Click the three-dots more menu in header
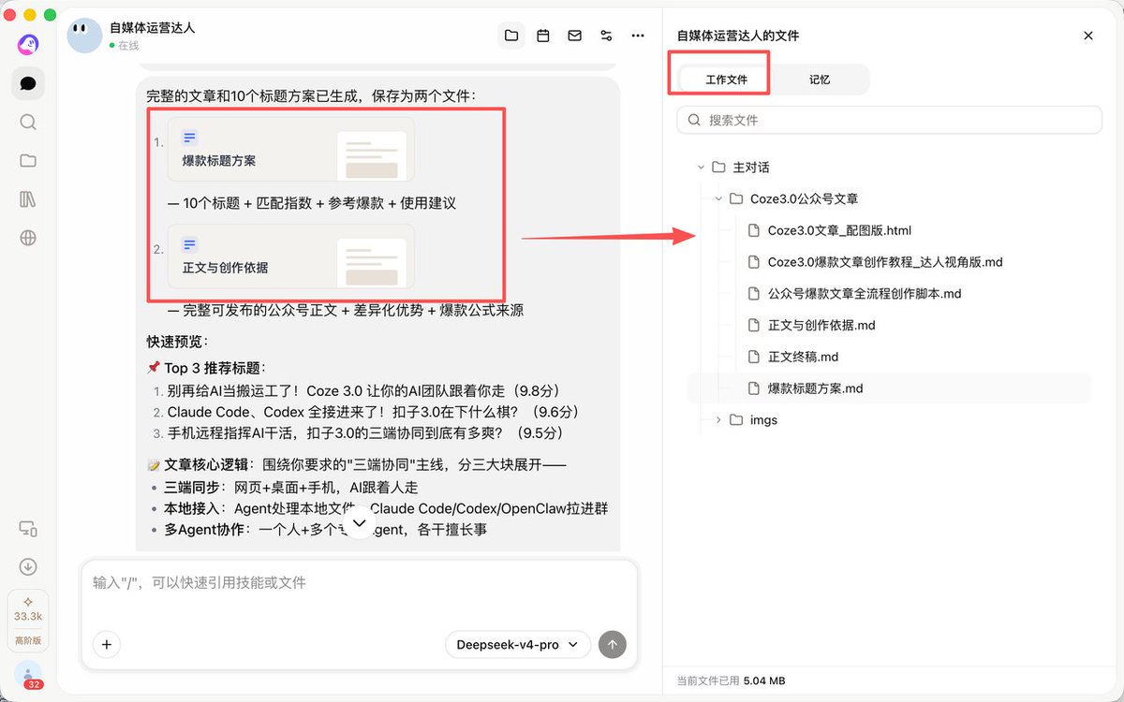The image size is (1124, 702). tap(638, 36)
